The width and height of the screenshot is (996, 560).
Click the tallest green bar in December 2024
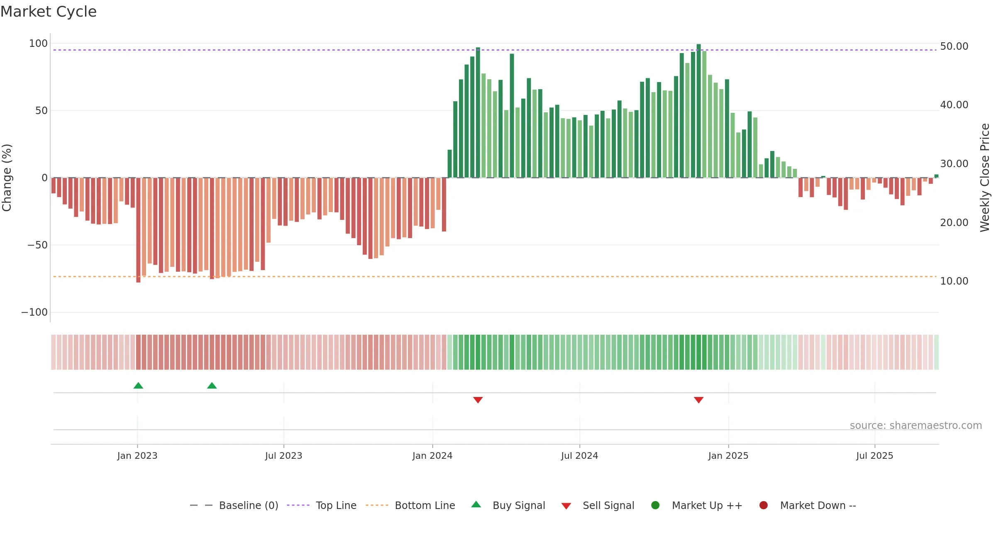click(699, 111)
